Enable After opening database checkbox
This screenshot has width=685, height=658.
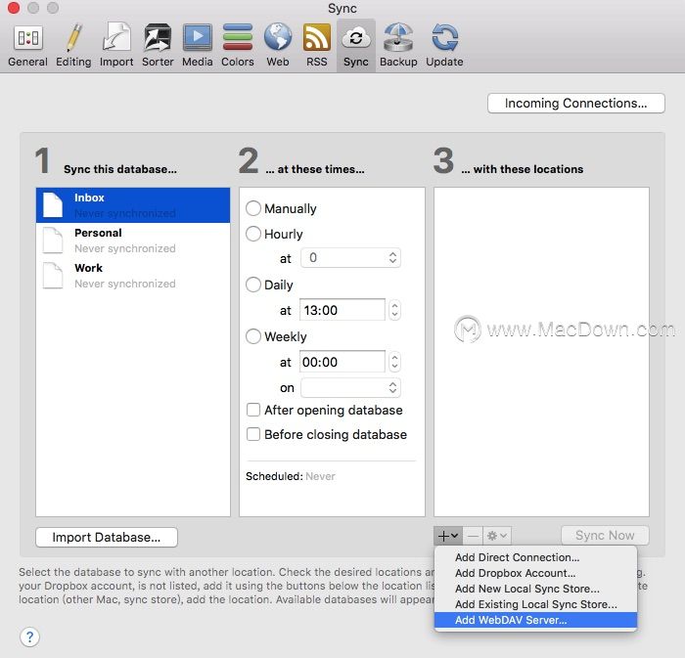253,410
